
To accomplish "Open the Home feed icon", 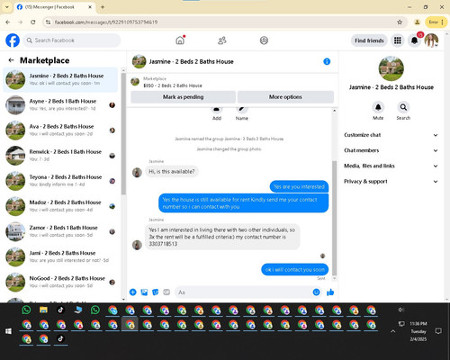I will [180, 40].
